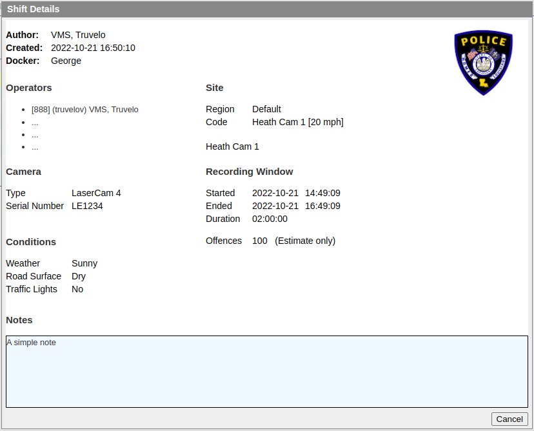Click the Author value VMS, Truvelo
Viewport: 534px width, 431px height.
(x=78, y=35)
